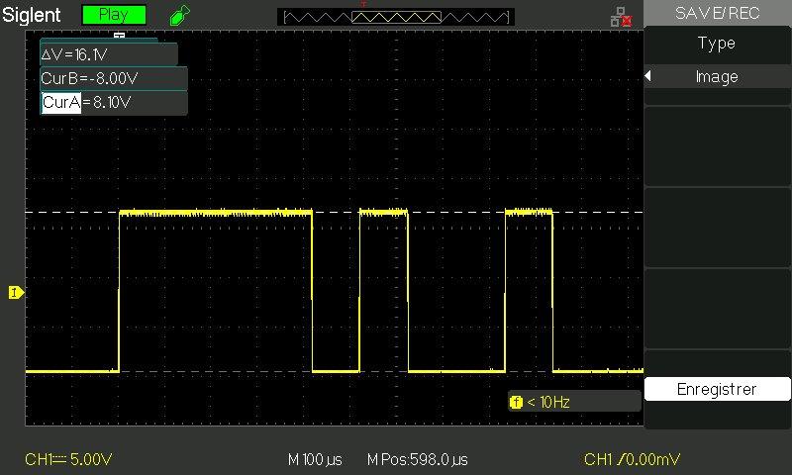Image resolution: width=792 pixels, height=475 pixels.
Task: Click the channel 1 ground level marker
Action: [16, 293]
